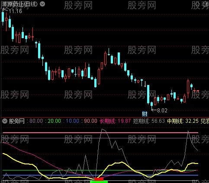Click the green 20.00 parameter value
The height and width of the screenshot is (183, 209).
pos(54,121)
